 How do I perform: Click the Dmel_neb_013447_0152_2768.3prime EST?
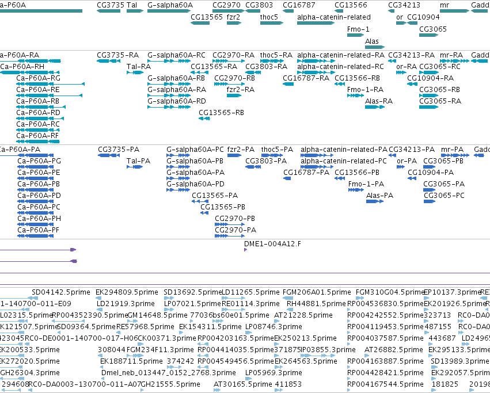104,379
